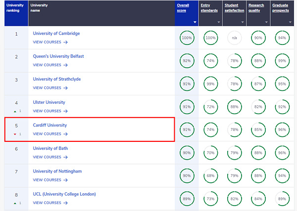This screenshot has height=211, width=297.
Task: Click UCL's 84% research quality circle
Action: click(x=258, y=199)
